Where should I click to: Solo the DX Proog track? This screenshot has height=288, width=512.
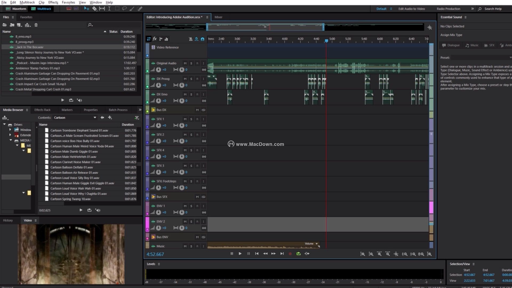coord(191,79)
